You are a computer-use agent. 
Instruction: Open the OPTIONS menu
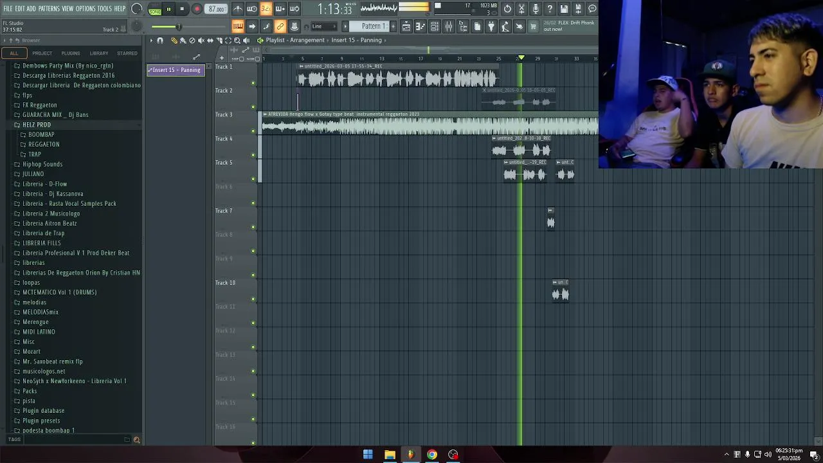86,8
